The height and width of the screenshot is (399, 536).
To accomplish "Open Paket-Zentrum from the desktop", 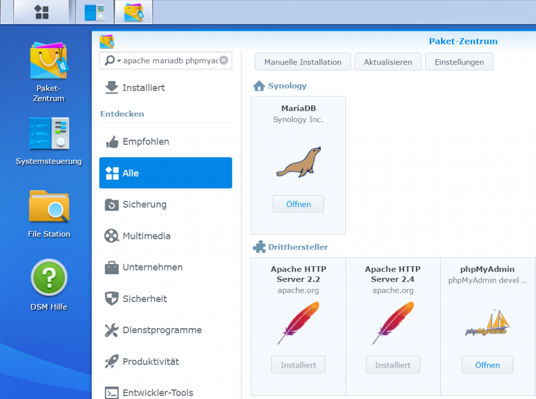I will point(48,63).
